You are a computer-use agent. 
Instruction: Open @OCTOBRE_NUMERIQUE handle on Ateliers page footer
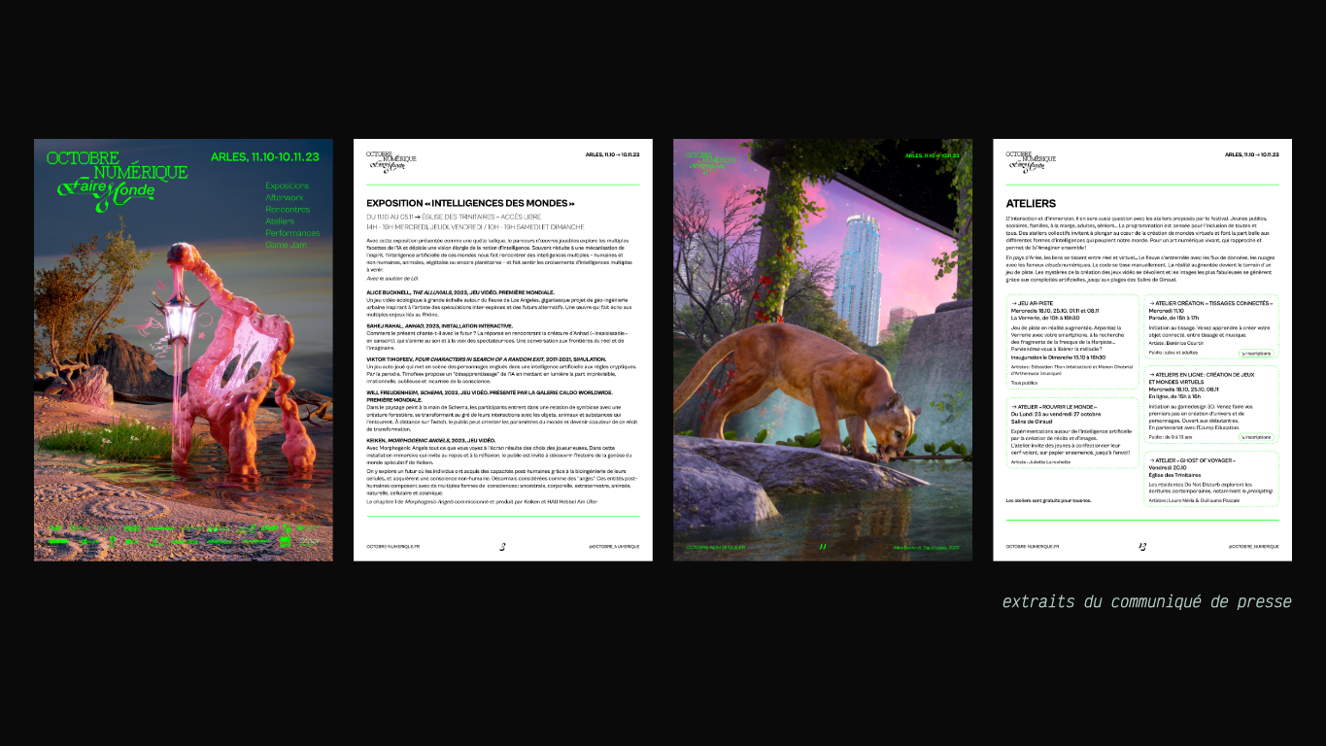1253,547
